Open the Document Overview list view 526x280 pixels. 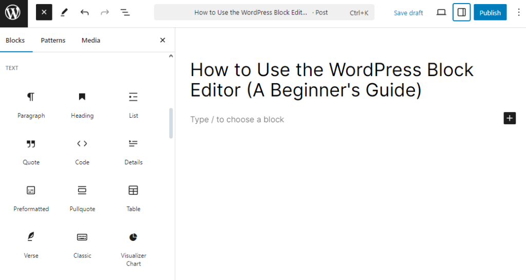click(x=125, y=12)
